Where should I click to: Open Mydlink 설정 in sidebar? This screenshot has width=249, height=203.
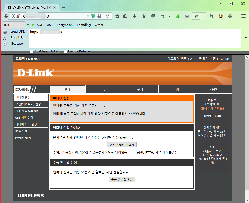(x=31, y=138)
